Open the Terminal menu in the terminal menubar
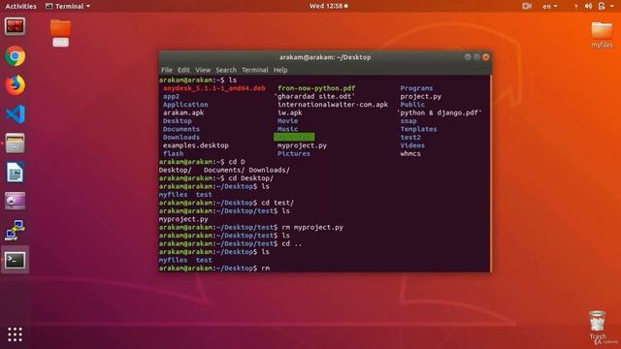The width and height of the screenshot is (621, 349). (254, 70)
